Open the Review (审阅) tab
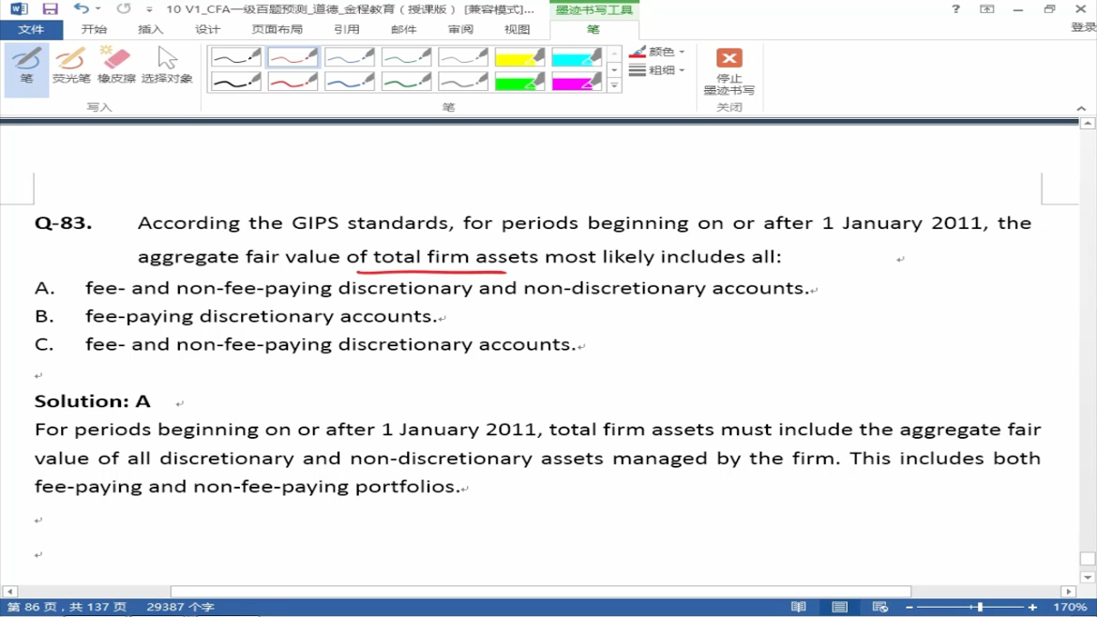This screenshot has height=617, width=1097. click(460, 29)
